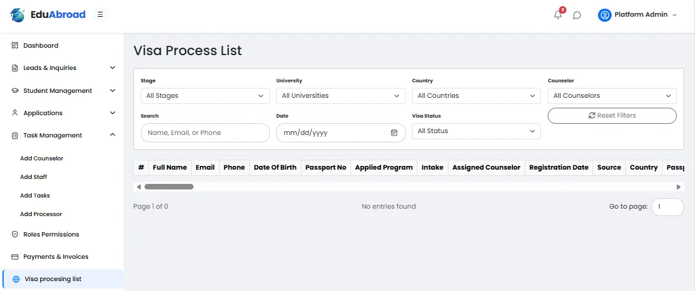The width and height of the screenshot is (696, 291).
Task: Expand the Student Management submenu chevron
Action: [x=113, y=90]
